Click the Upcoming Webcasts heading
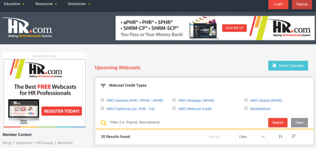 point(118,68)
